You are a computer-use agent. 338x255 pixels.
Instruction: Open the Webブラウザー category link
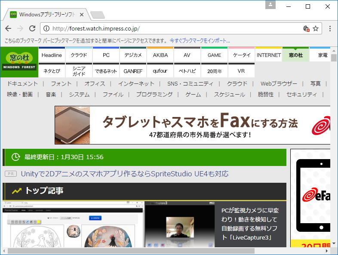pyautogui.click(x=279, y=83)
